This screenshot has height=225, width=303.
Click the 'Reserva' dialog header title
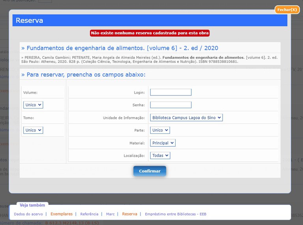click(x=29, y=21)
